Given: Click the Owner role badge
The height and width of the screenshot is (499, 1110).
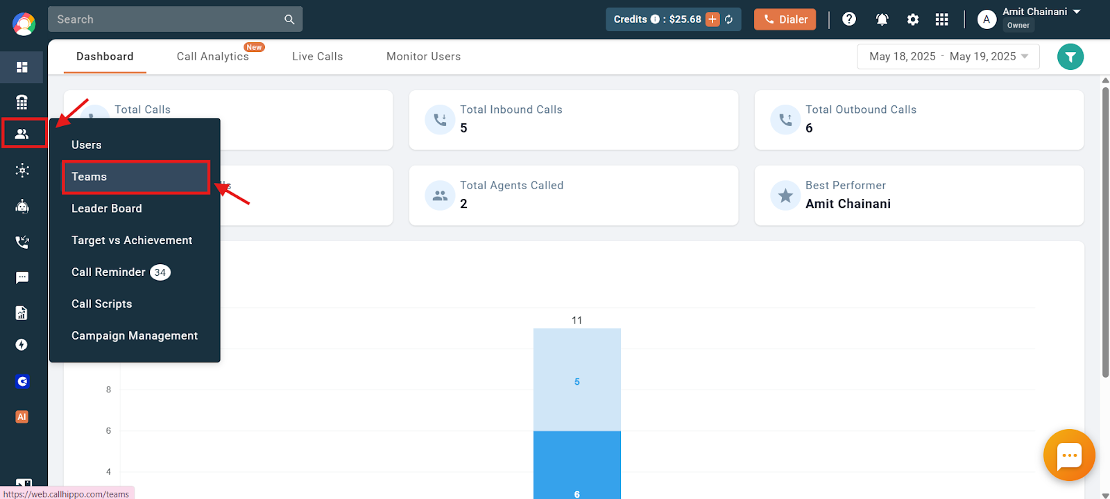Looking at the screenshot, I should click(x=1018, y=26).
